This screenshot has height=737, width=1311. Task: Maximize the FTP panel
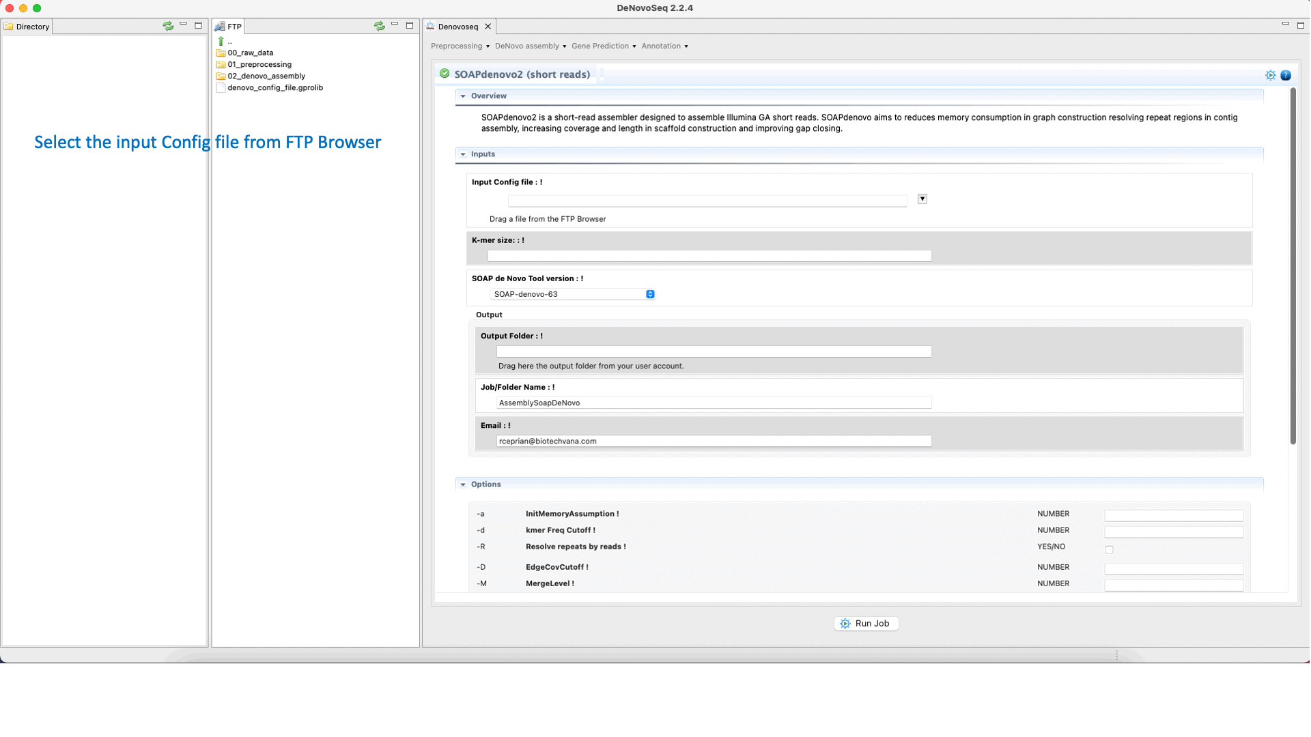coord(410,25)
